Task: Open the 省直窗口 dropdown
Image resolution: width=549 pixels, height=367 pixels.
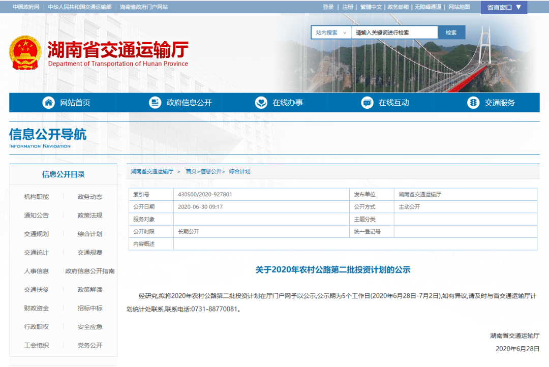Action: 503,7
